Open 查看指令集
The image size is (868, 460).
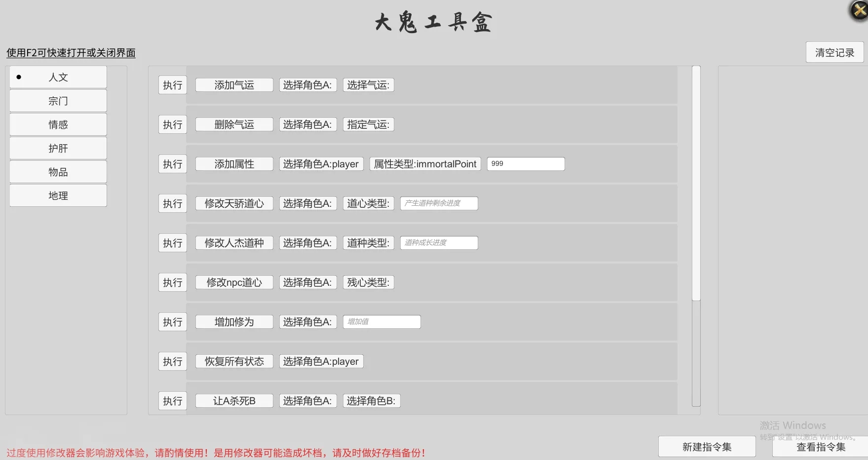point(821,447)
